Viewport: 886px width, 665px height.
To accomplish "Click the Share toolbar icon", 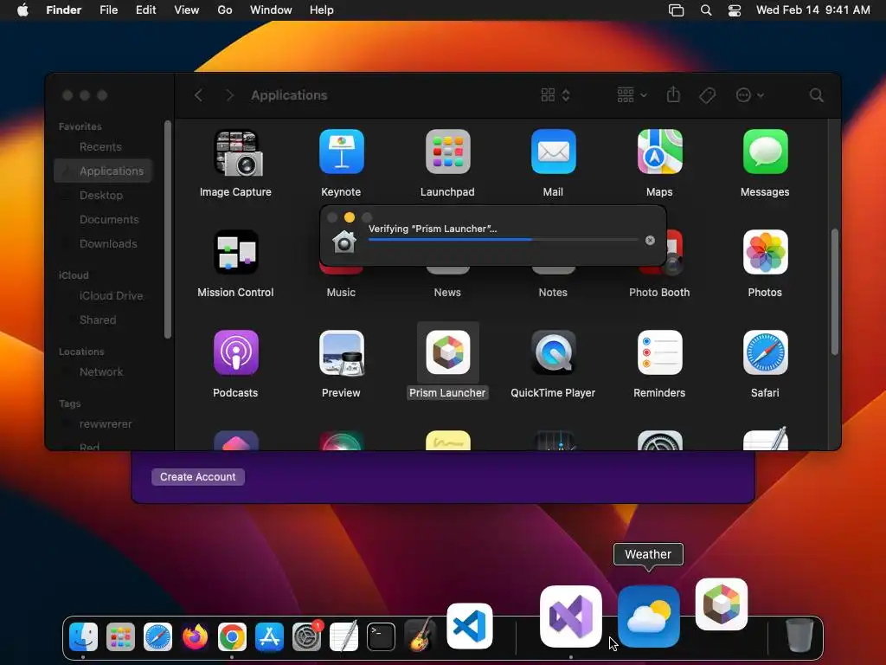I will [673, 94].
